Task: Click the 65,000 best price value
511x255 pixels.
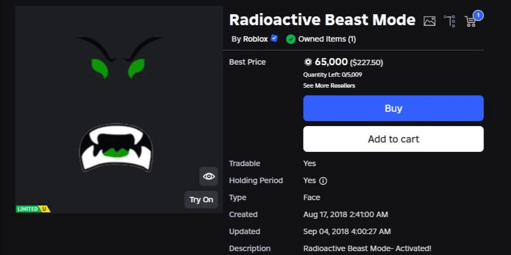Action: pyautogui.click(x=331, y=62)
